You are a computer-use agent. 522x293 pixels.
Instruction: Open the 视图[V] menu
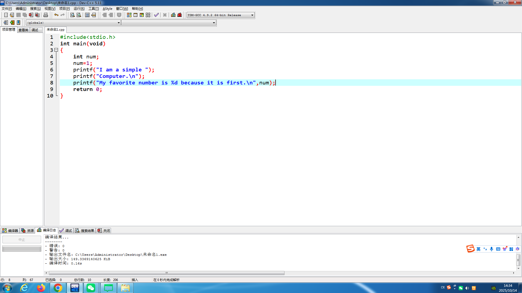(x=50, y=9)
